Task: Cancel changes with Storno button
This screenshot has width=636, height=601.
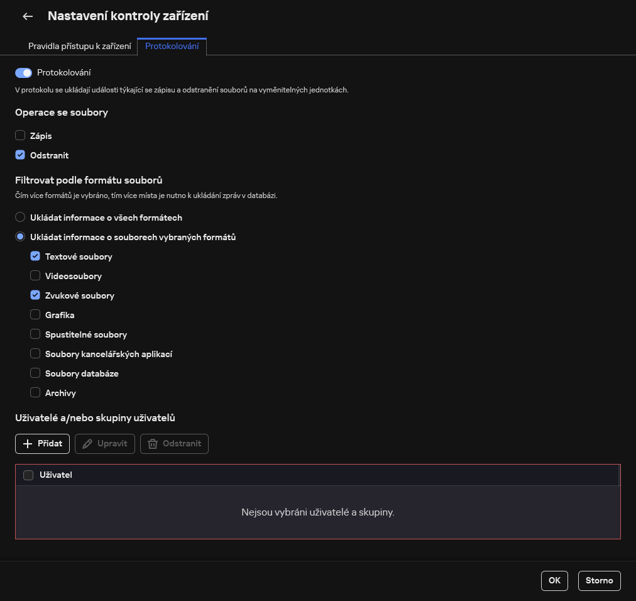Action: tap(598, 580)
